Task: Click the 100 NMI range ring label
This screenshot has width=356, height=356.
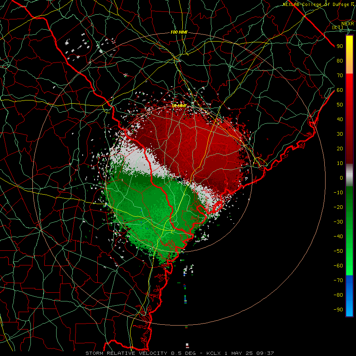Action: pos(179,32)
